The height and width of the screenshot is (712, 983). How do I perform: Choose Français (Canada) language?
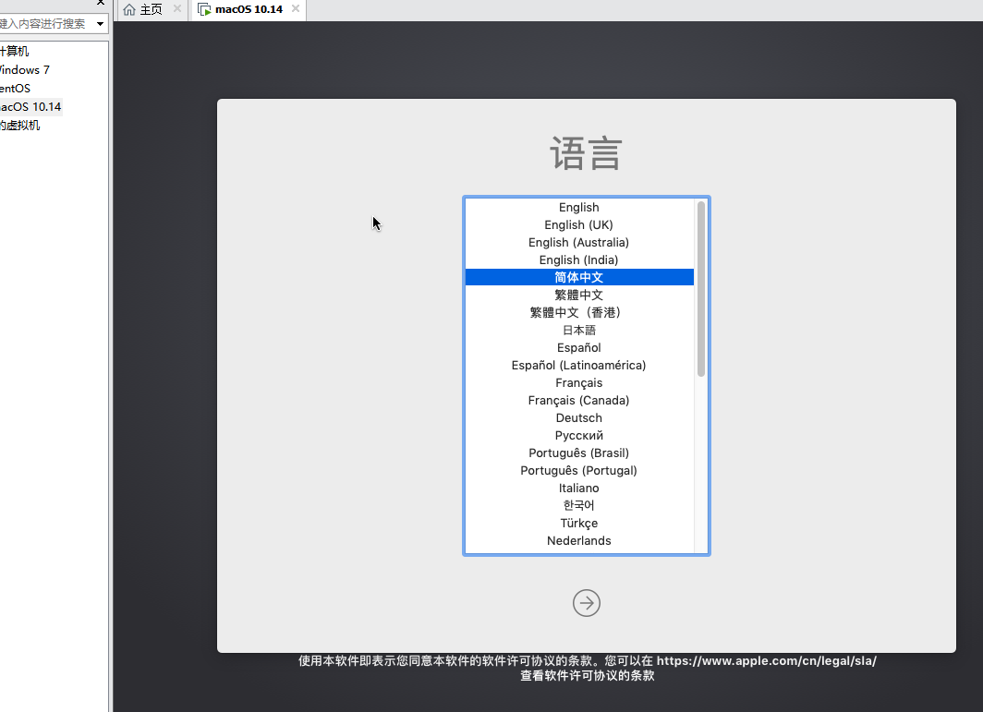click(579, 401)
